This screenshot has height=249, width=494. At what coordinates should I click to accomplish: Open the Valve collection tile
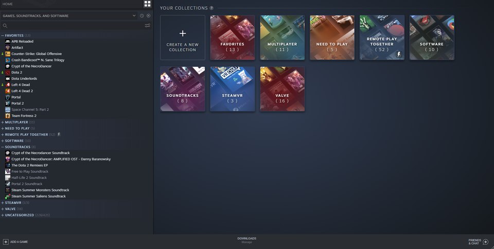(282, 89)
